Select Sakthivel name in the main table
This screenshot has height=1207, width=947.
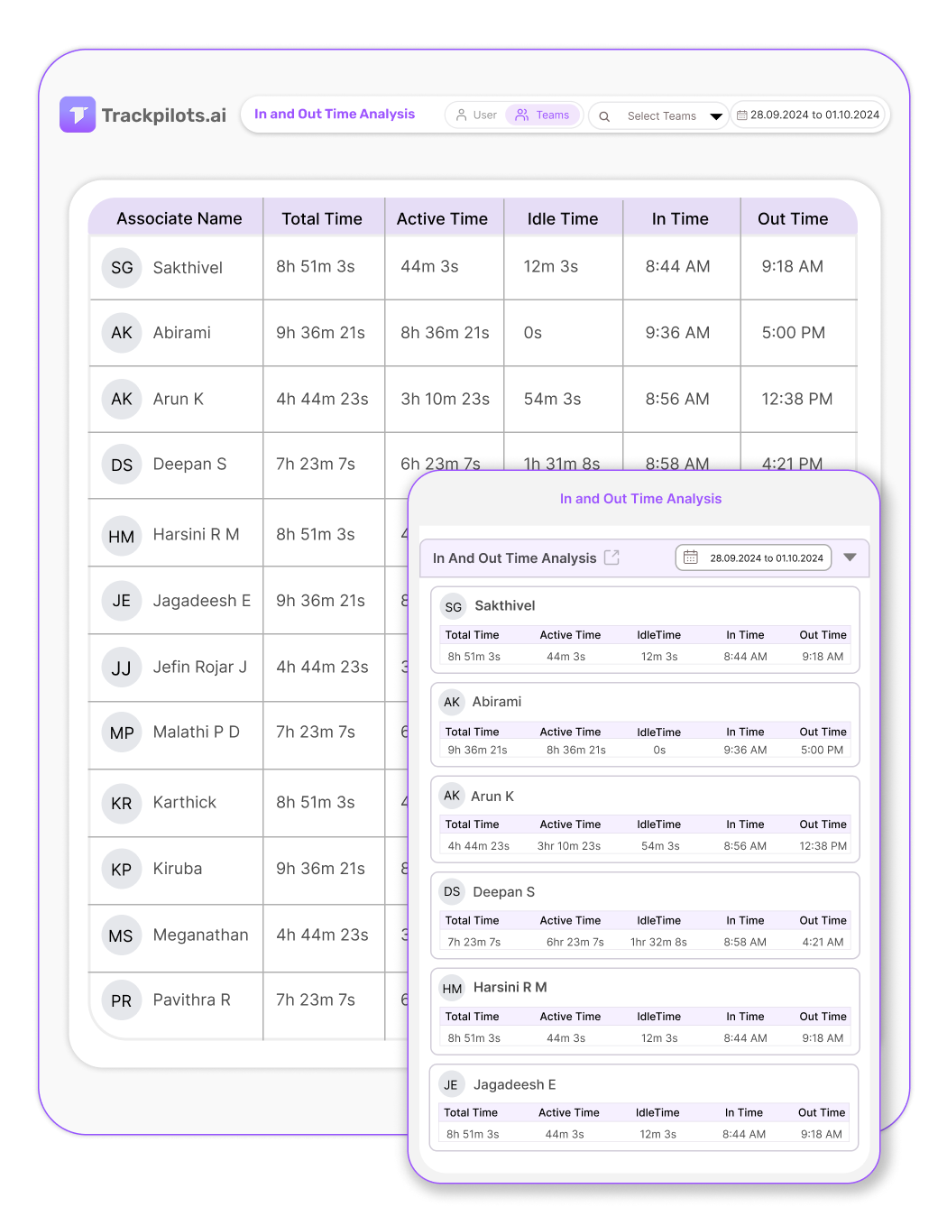[x=188, y=267]
